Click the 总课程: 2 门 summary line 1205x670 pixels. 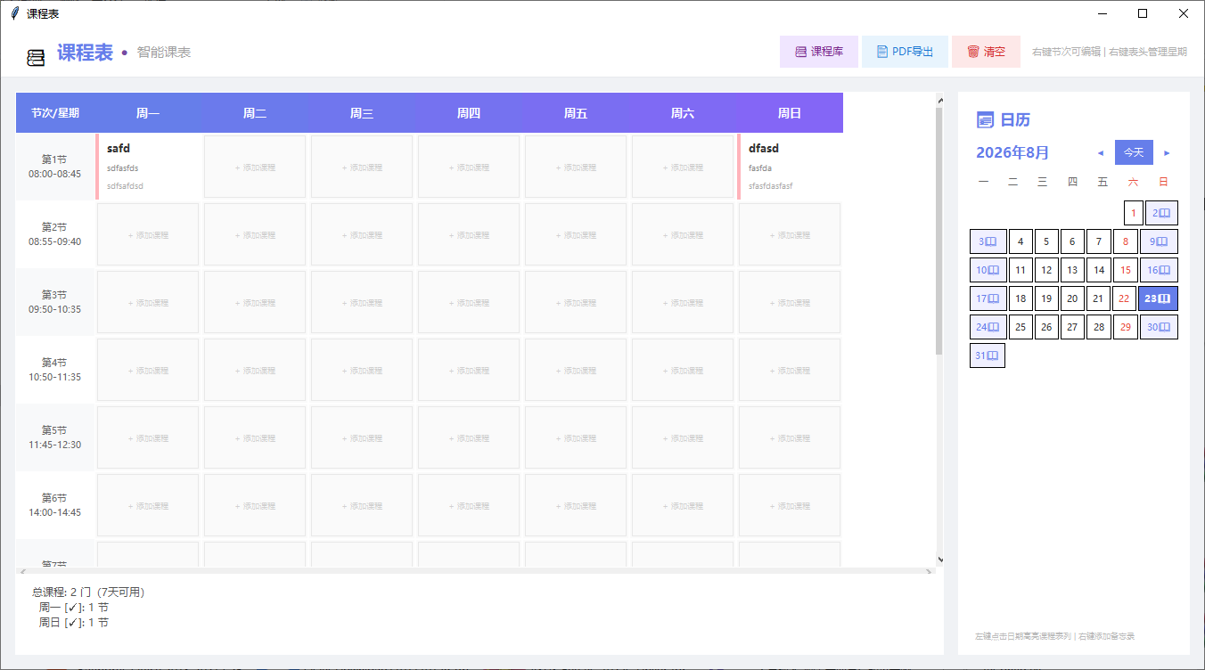click(88, 592)
